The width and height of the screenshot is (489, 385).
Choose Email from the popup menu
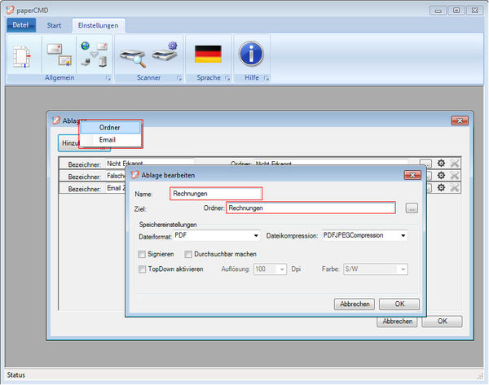[110, 139]
